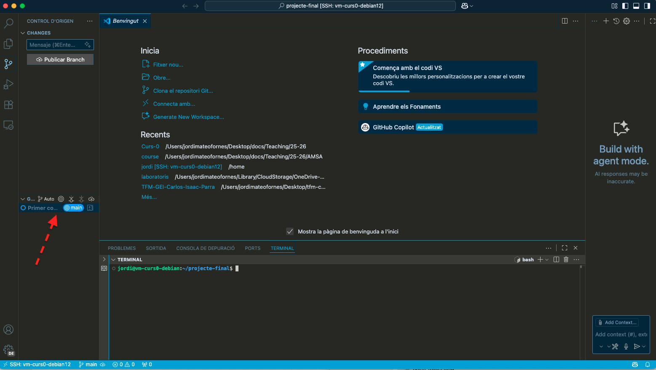Open panel more actions ellipsis
Image resolution: width=656 pixels, height=370 pixels.
point(549,248)
